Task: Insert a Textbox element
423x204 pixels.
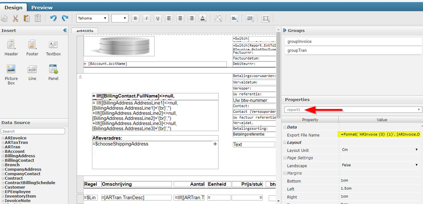Action: click(x=53, y=48)
